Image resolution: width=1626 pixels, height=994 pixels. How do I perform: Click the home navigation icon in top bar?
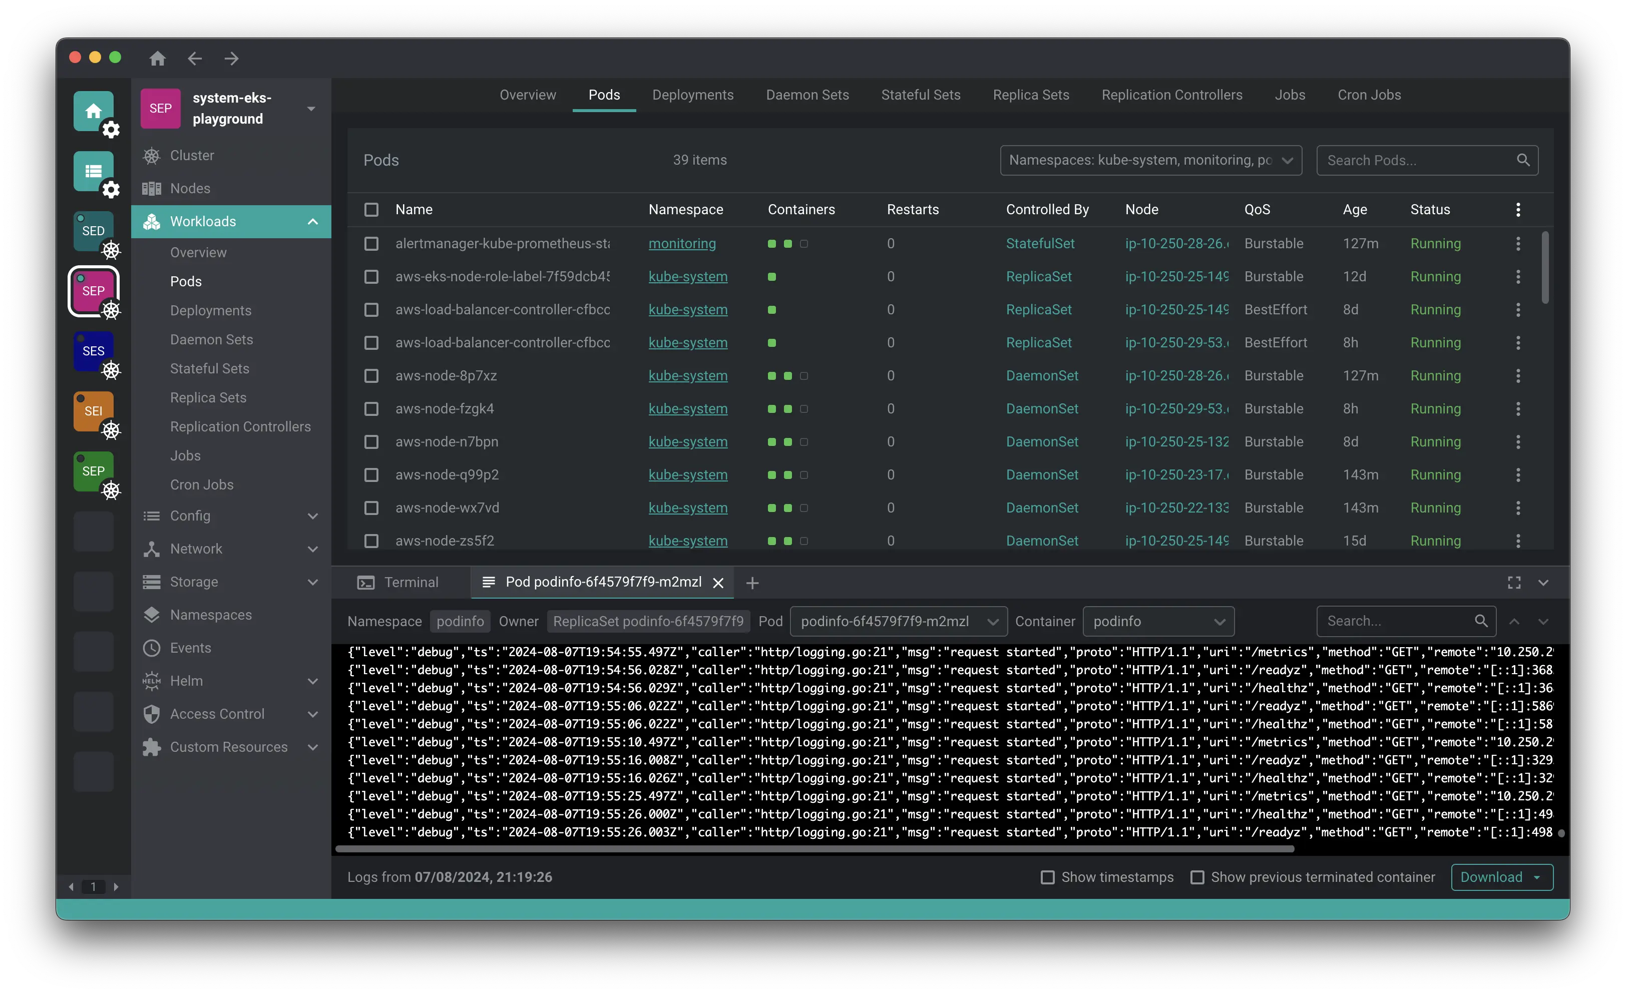(x=157, y=58)
